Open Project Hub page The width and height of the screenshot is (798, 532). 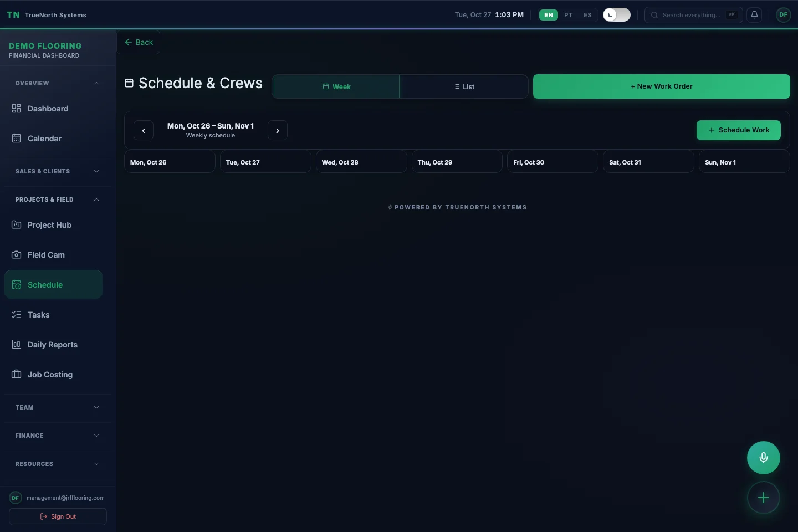pos(53,225)
